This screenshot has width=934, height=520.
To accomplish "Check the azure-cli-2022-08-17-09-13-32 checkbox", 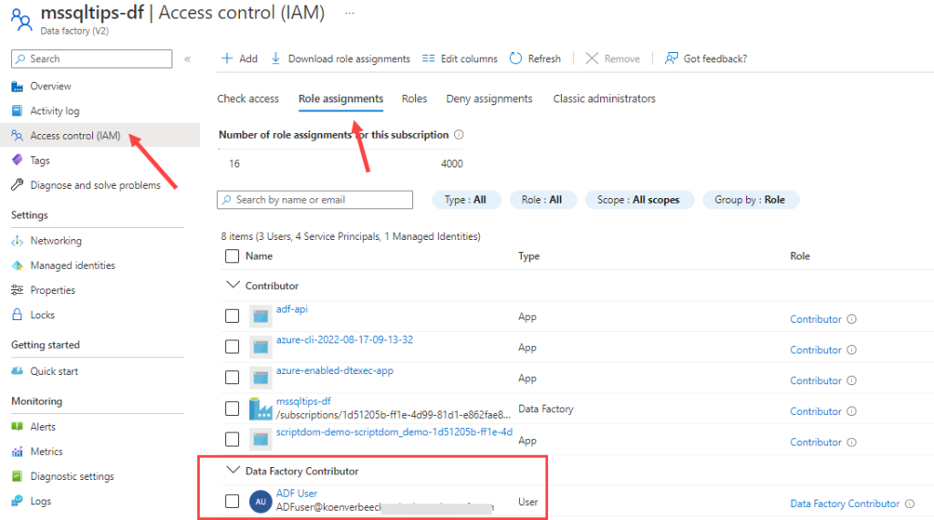I will click(233, 347).
